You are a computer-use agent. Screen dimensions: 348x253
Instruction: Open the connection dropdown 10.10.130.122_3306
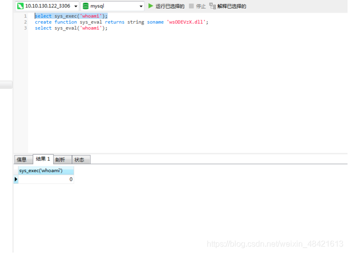tap(47, 6)
